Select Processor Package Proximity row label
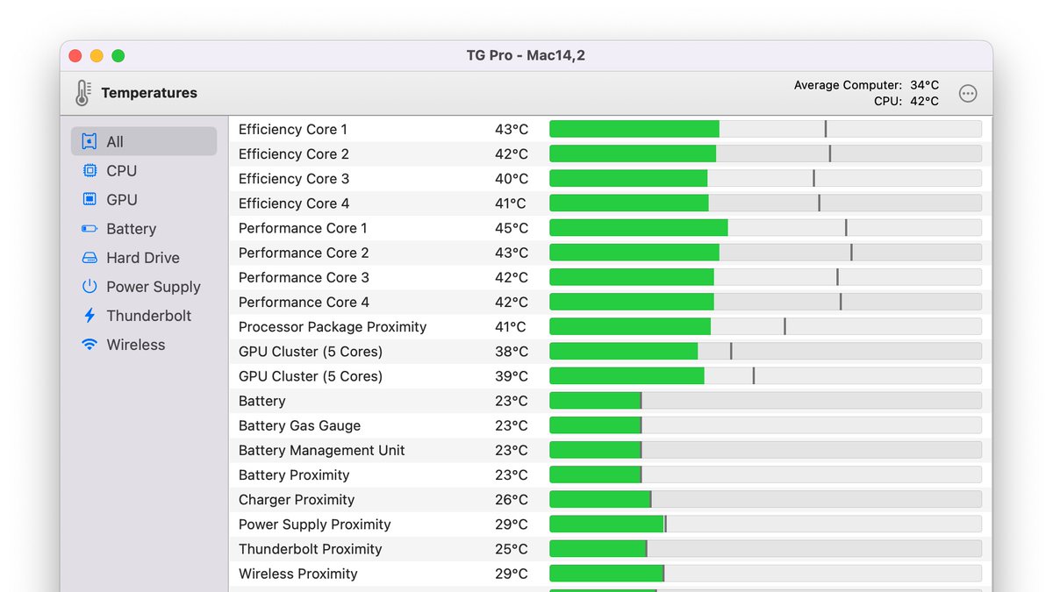The height and width of the screenshot is (592, 1053). (333, 326)
